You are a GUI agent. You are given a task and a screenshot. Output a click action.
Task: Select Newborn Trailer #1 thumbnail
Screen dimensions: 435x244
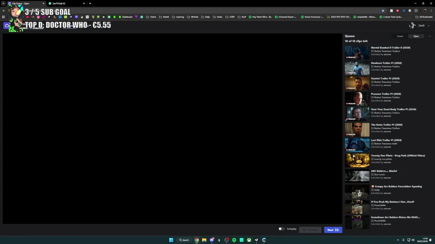pyautogui.click(x=357, y=68)
